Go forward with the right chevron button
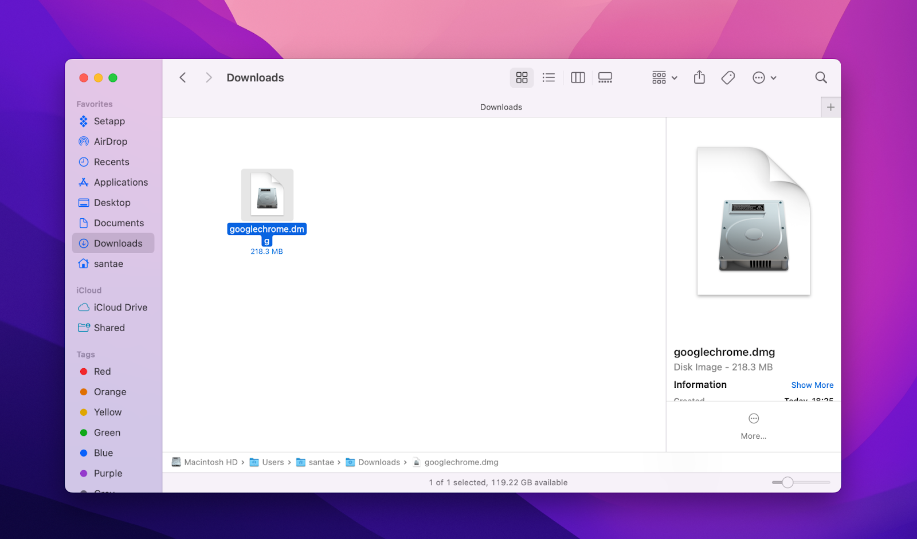Viewport: 917px width, 539px height. coord(209,77)
